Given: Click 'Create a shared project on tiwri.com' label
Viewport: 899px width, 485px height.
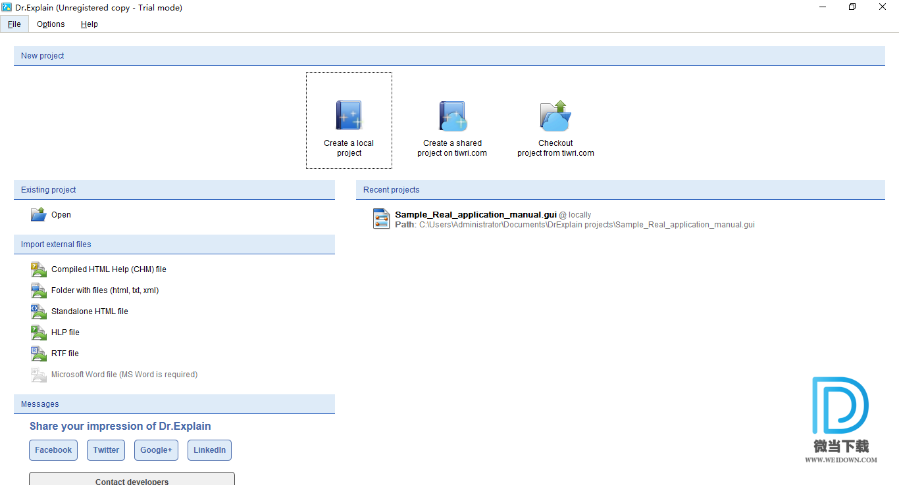Looking at the screenshot, I should click(452, 148).
